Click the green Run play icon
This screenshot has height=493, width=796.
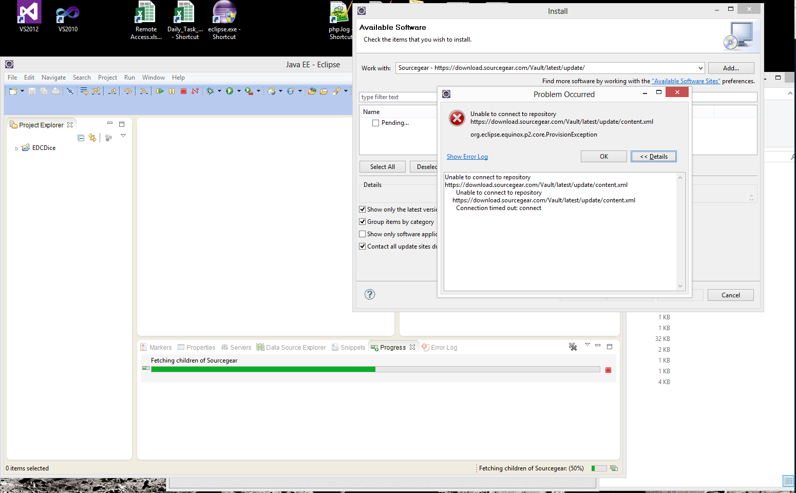[x=230, y=91]
